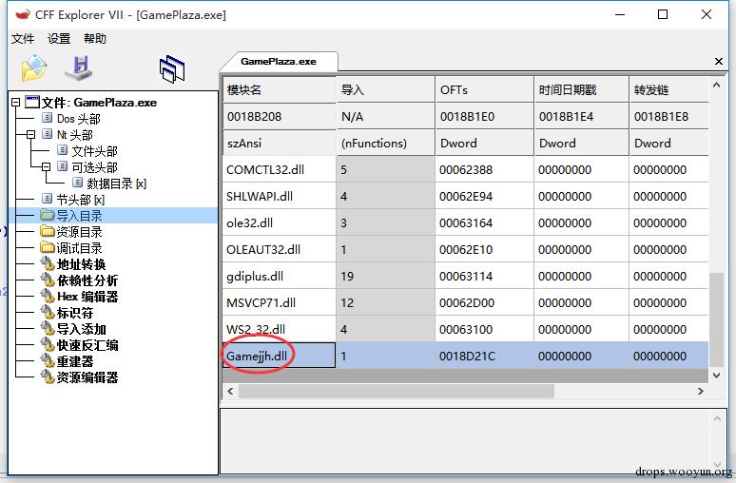Select 可选头部 tree item
The image size is (736, 483).
pyautogui.click(x=94, y=167)
